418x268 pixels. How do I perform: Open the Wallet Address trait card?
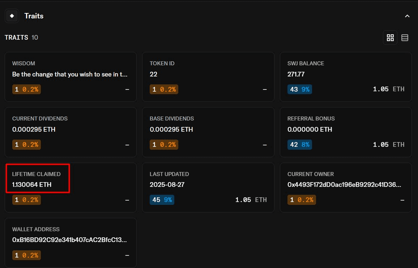click(x=71, y=242)
